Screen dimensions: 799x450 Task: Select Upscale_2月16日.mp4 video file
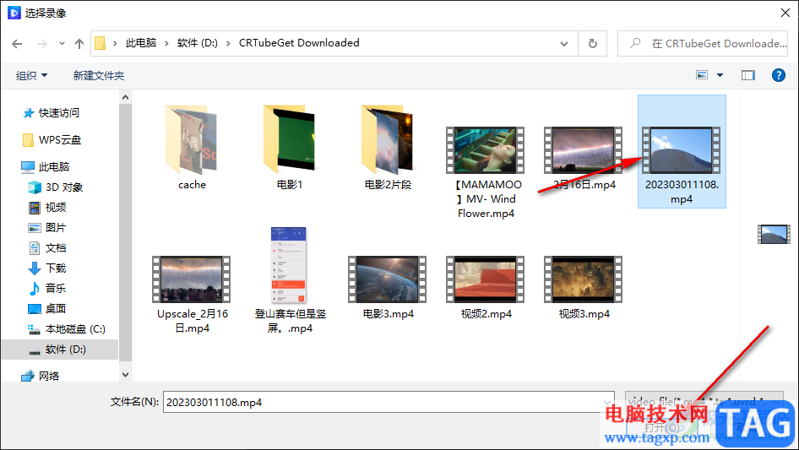point(192,295)
